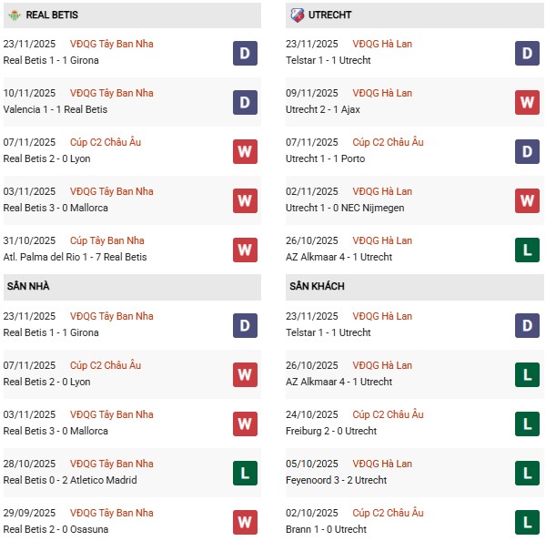Image resolution: width=546 pixels, height=541 pixels.
Task: Select the REAL BETIS header tab
Action: pos(50,15)
